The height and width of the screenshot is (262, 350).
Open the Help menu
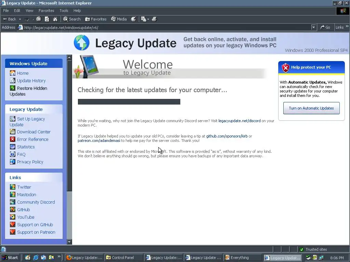(77, 11)
